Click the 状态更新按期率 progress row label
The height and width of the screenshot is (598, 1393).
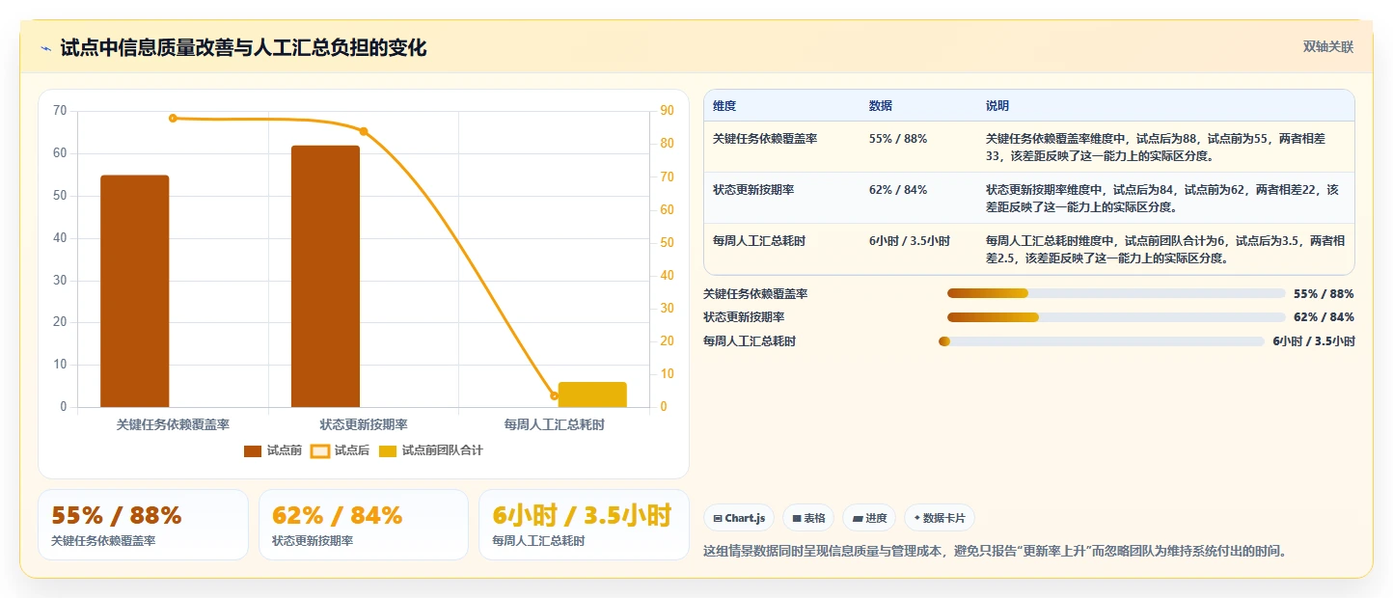point(744,317)
